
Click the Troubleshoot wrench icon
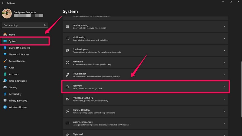click(68, 75)
